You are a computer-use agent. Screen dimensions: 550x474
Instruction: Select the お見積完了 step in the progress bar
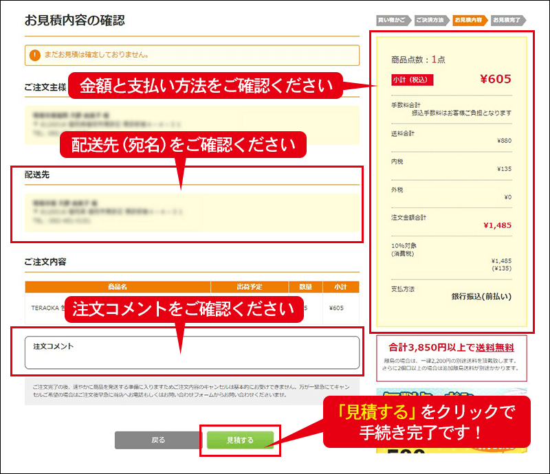pyautogui.click(x=507, y=20)
